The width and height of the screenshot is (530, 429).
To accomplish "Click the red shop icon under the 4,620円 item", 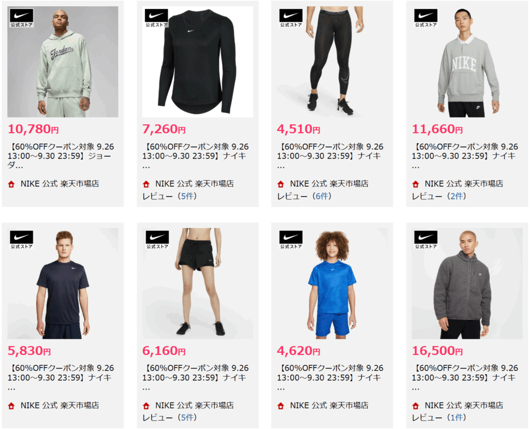I will tap(281, 406).
